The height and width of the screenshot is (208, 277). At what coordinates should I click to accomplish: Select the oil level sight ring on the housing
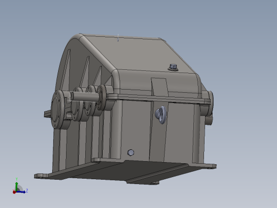161,115
